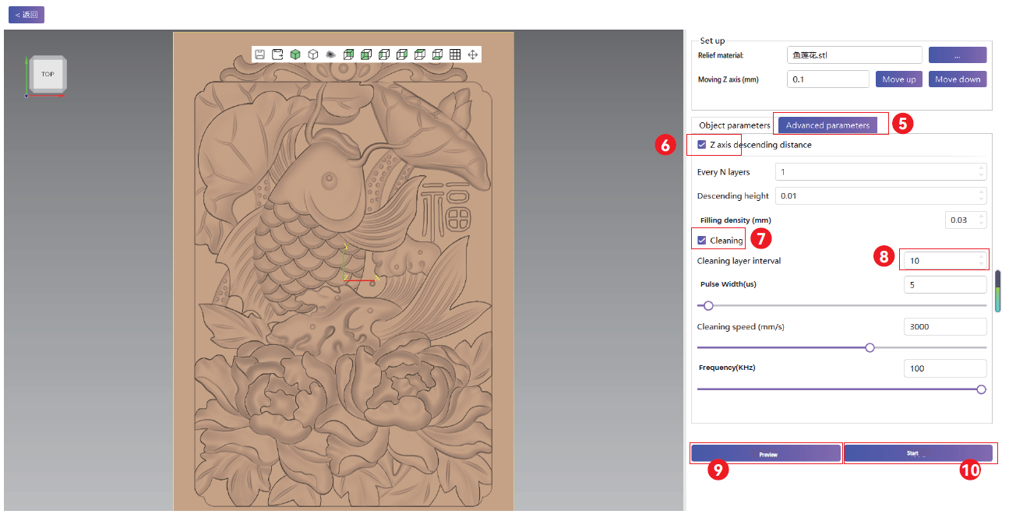Image resolution: width=1009 pixels, height=514 pixels.
Task: Open the Advanced parameters tab
Action: [827, 125]
